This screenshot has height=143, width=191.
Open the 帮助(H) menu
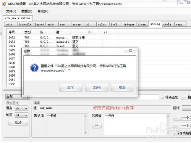[x=43, y=11]
